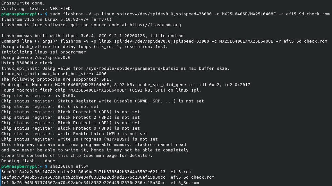
Task: Click the Block Protect 3 (BP3) status line
Action: 71,112
